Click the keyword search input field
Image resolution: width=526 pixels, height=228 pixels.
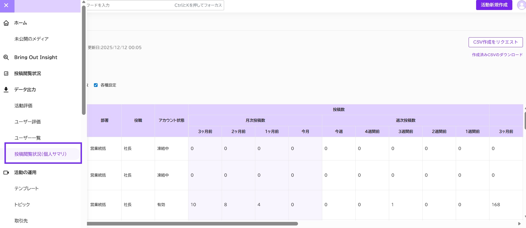click(155, 5)
